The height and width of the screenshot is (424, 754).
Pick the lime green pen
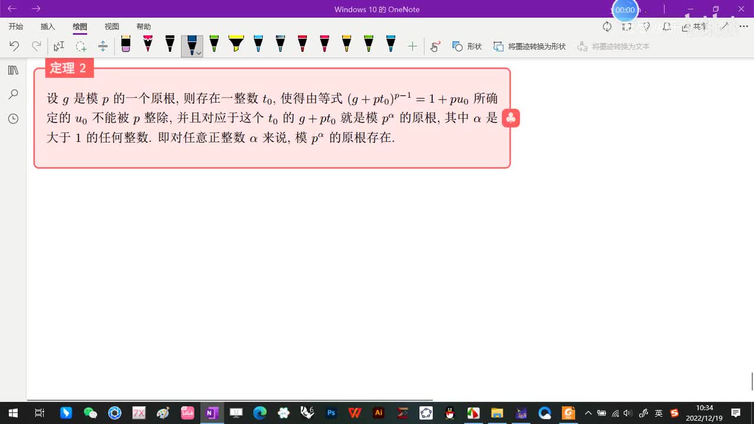(369, 44)
